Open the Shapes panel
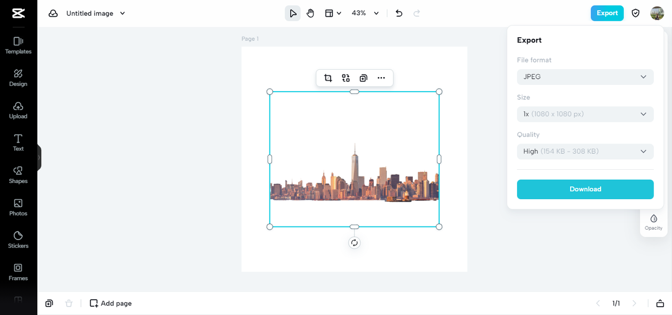The width and height of the screenshot is (672, 315). click(x=18, y=175)
